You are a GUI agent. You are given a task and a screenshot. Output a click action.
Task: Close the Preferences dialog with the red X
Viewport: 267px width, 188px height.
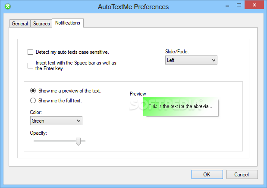click(254, 5)
